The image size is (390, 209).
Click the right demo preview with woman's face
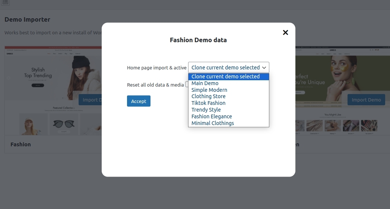point(335,75)
